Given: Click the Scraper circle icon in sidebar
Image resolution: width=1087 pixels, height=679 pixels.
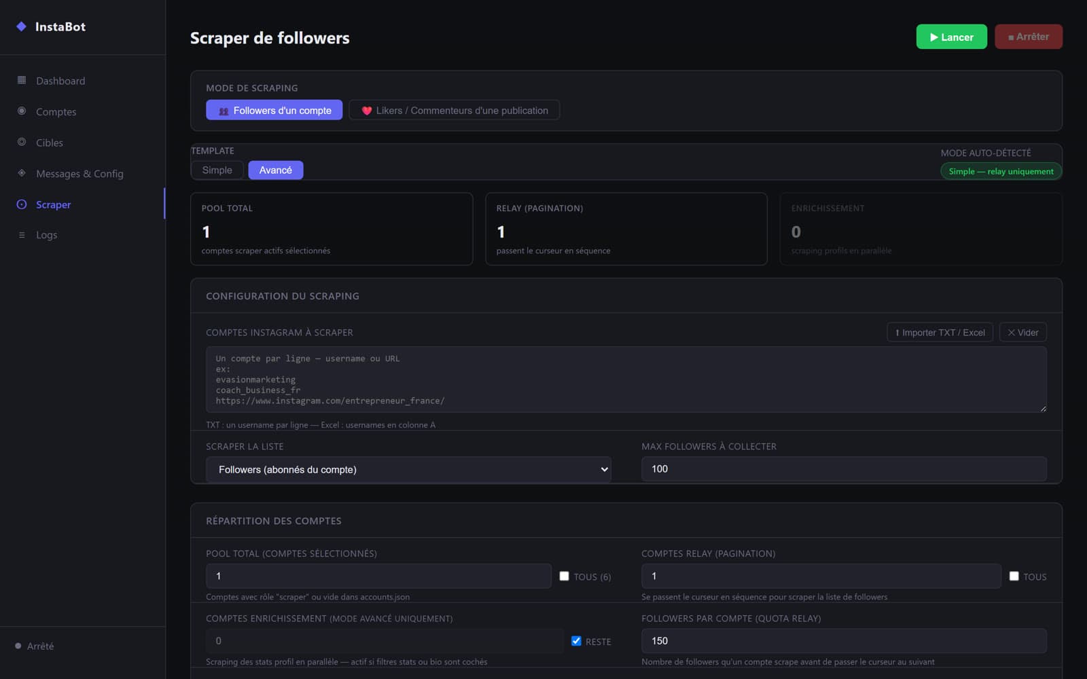Looking at the screenshot, I should 22,204.
